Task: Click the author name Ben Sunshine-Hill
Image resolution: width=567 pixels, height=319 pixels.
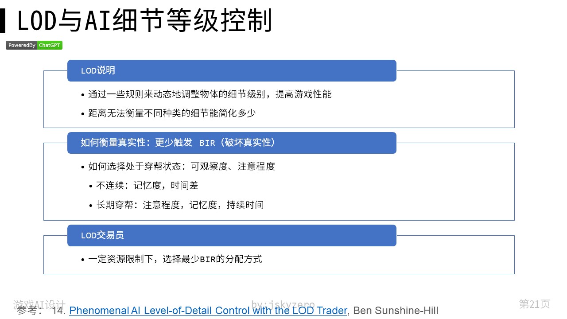Action: (396, 311)
